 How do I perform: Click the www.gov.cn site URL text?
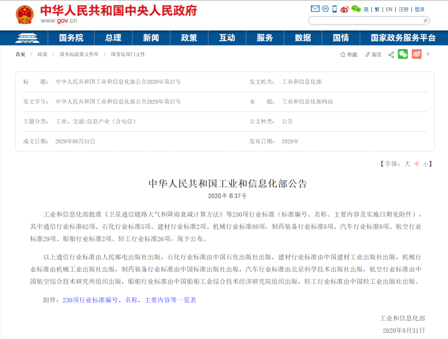coord(58,21)
